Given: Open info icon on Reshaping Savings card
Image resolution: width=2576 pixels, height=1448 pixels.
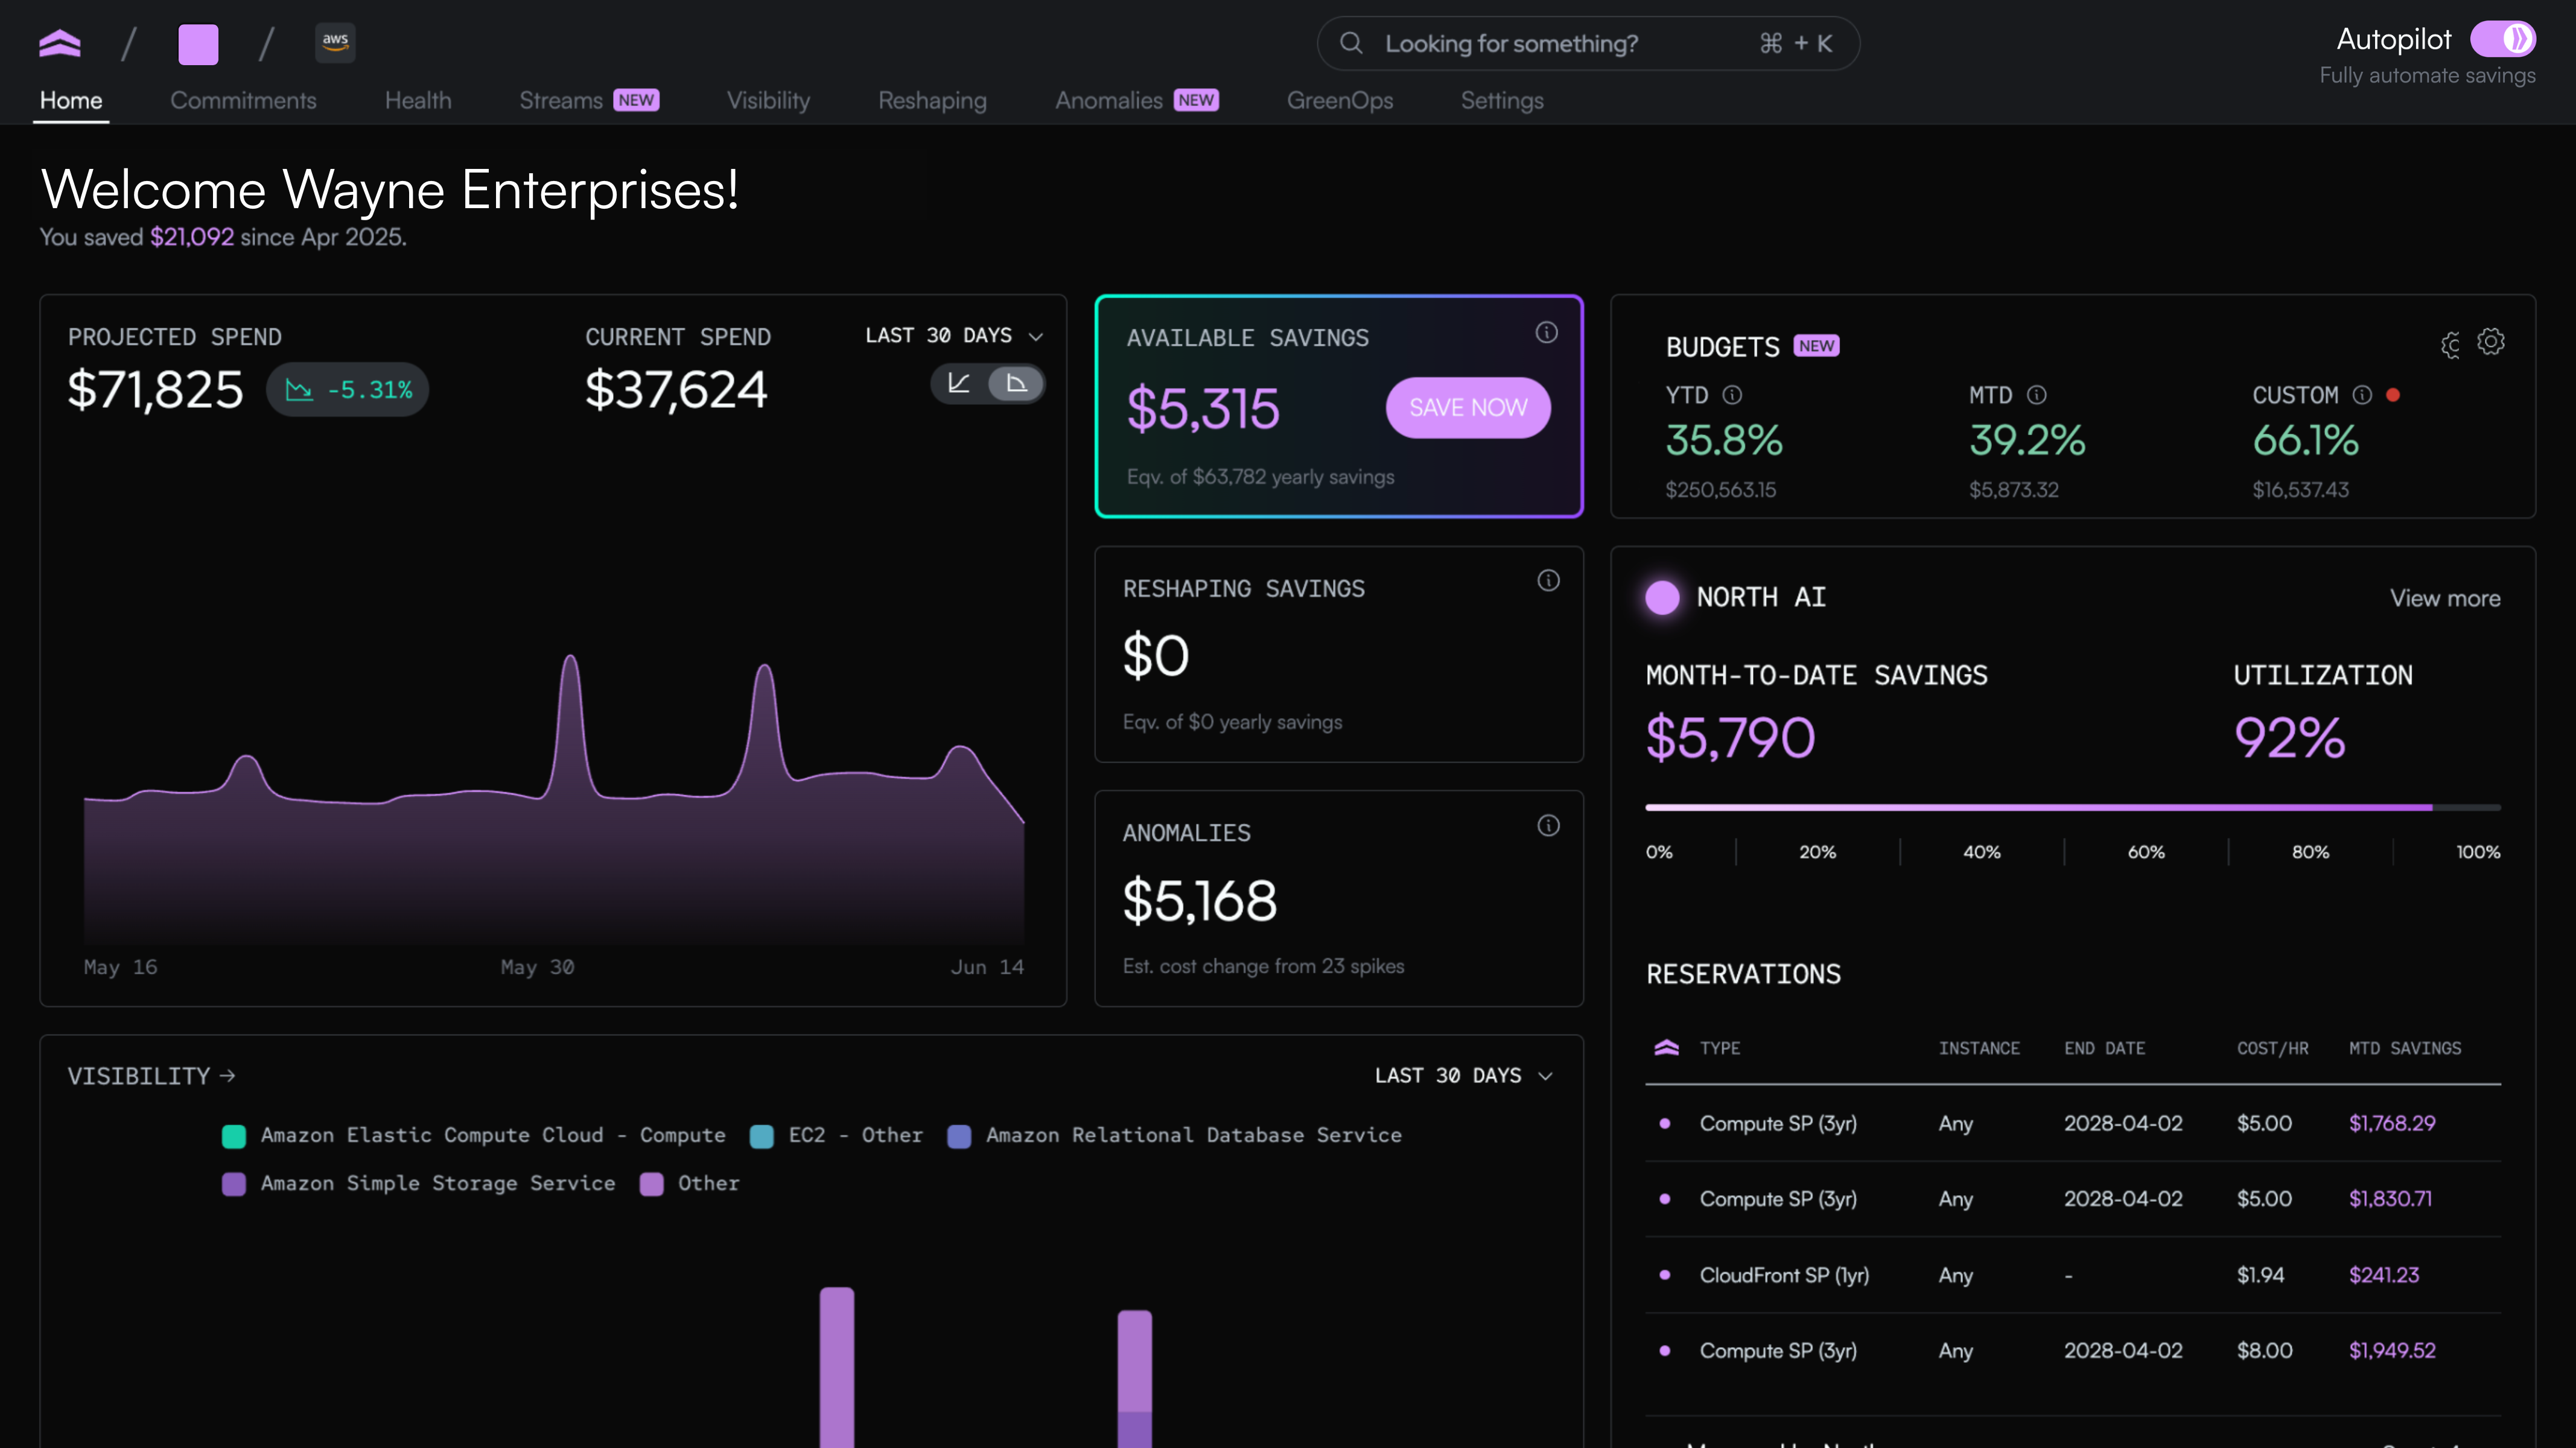Looking at the screenshot, I should (1549, 581).
